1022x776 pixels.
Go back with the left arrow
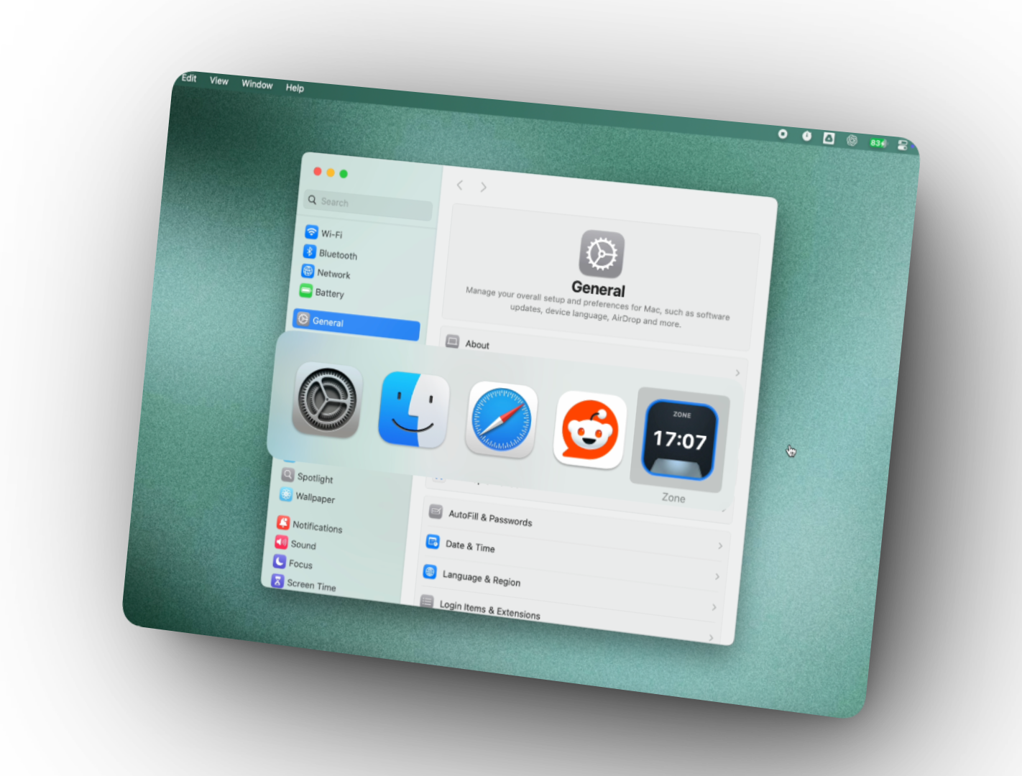(460, 185)
